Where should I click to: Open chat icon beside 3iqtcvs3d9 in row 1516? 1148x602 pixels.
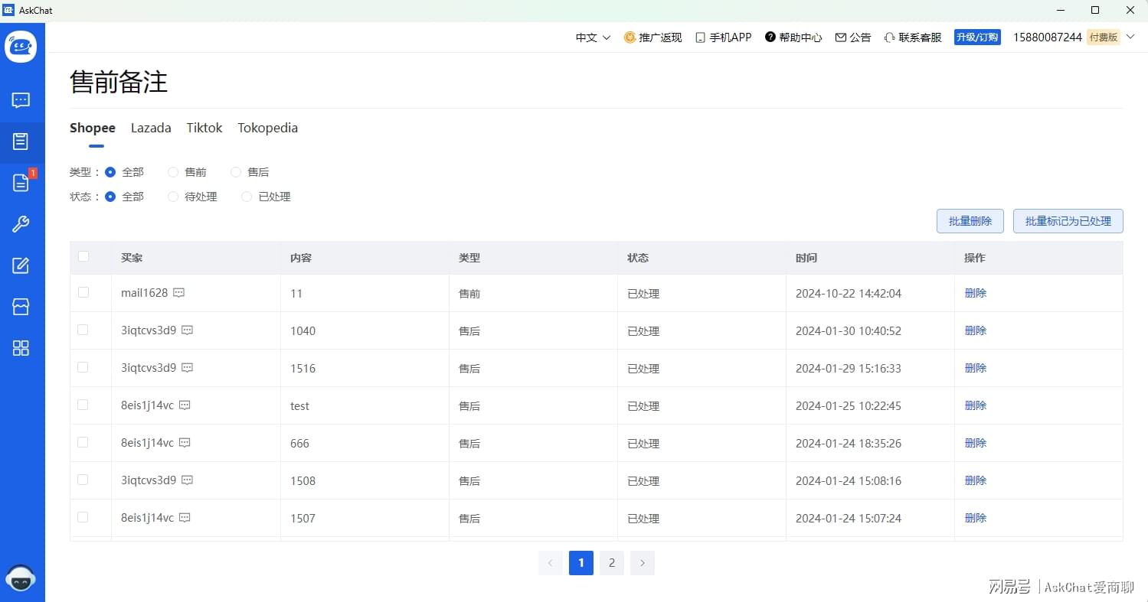click(187, 368)
